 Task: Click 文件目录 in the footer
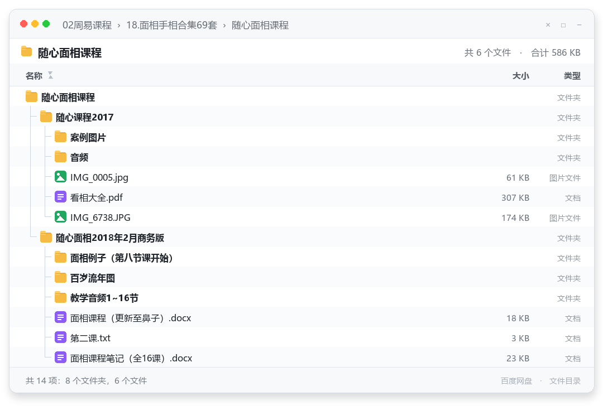[x=565, y=381]
